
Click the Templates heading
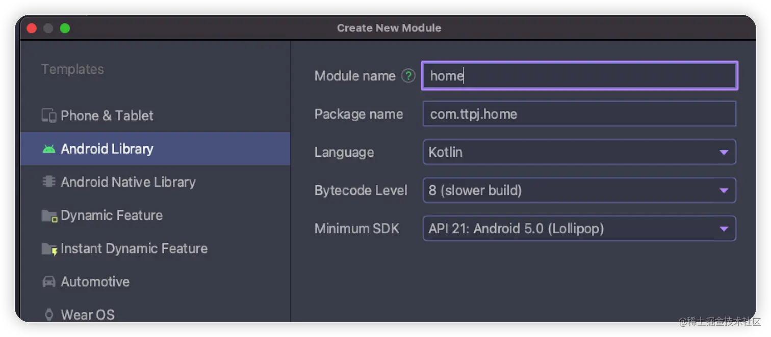click(x=72, y=69)
